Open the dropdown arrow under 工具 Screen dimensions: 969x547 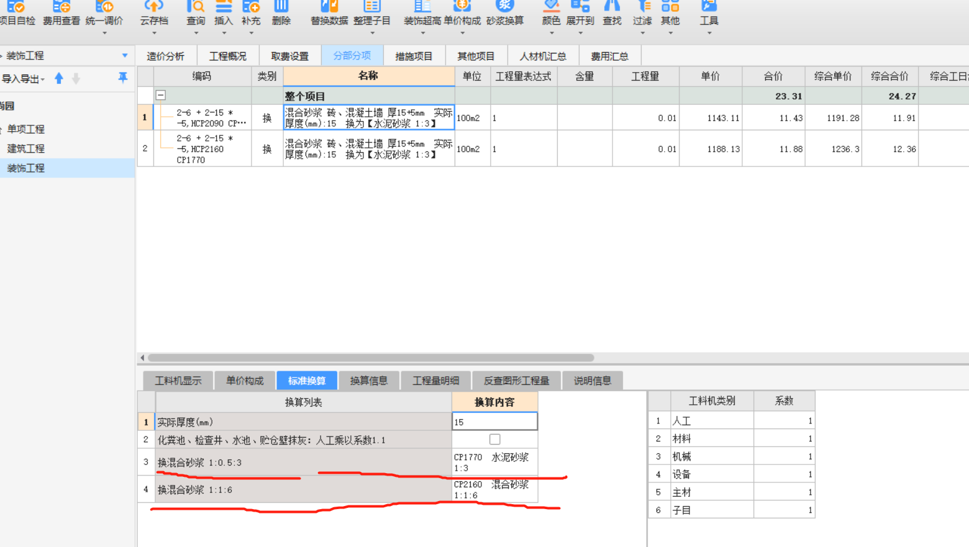click(709, 34)
